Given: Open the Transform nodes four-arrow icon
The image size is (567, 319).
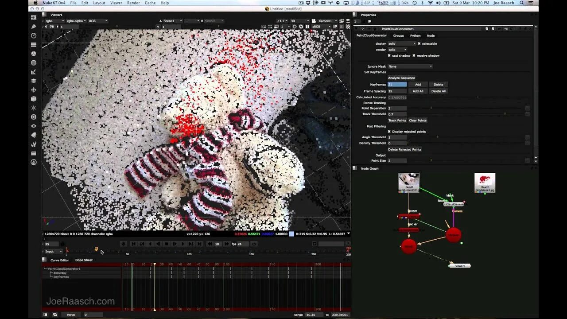Looking at the screenshot, I should point(34,90).
